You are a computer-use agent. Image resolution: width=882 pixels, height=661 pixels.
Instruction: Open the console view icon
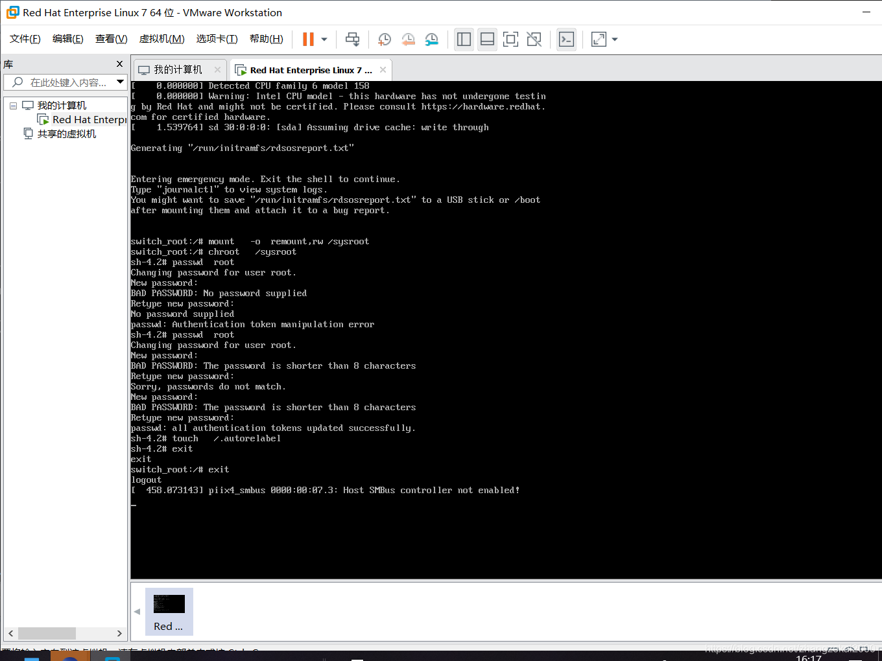click(x=566, y=40)
